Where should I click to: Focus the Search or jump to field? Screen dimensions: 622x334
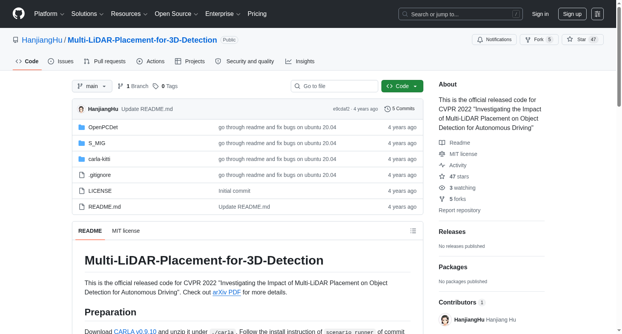click(x=461, y=14)
